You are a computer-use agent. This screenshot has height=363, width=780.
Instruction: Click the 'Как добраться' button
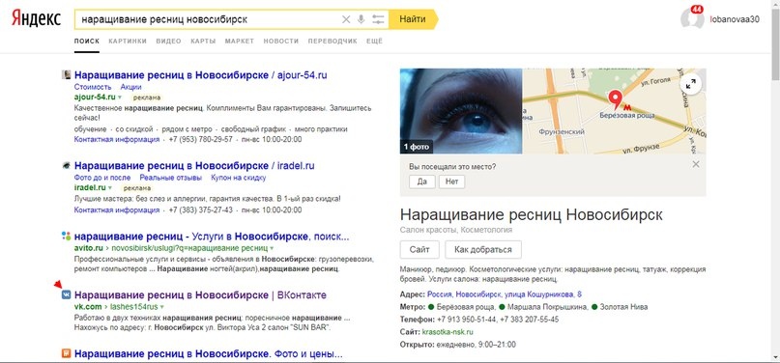[x=483, y=250]
